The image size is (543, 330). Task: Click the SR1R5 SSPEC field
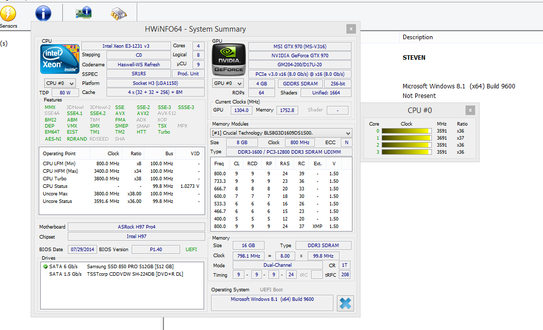pos(139,74)
